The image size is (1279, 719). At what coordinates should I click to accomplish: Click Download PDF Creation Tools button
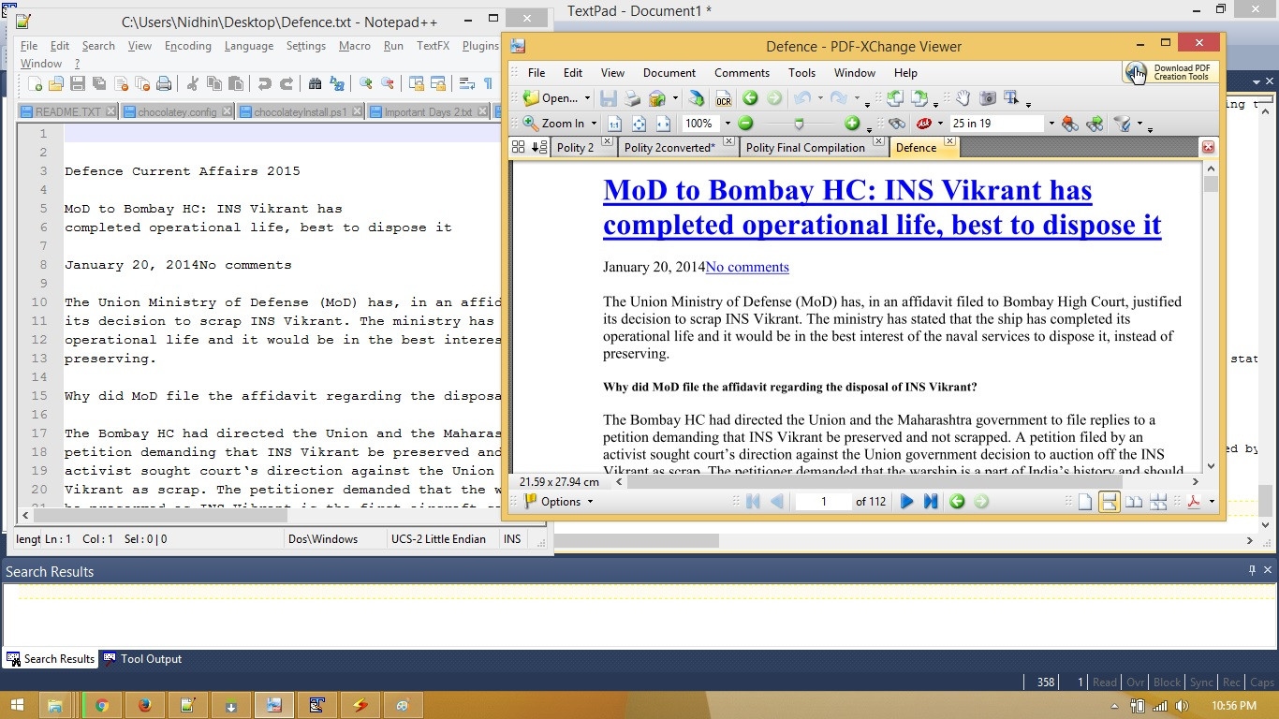[1170, 72]
